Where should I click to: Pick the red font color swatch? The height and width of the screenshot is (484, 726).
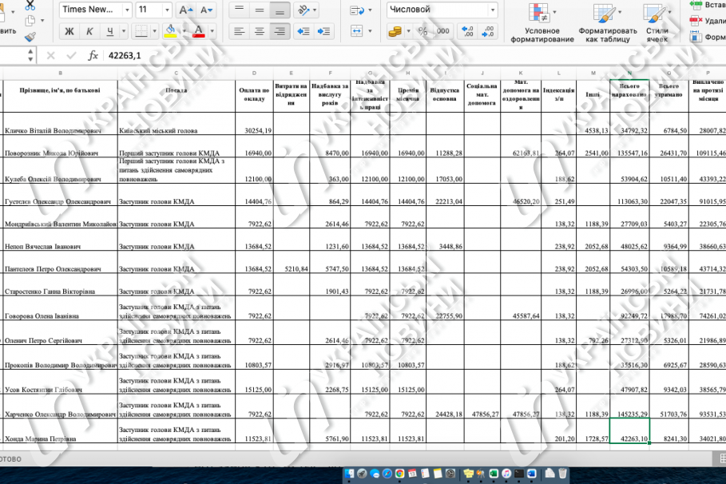pos(199,31)
